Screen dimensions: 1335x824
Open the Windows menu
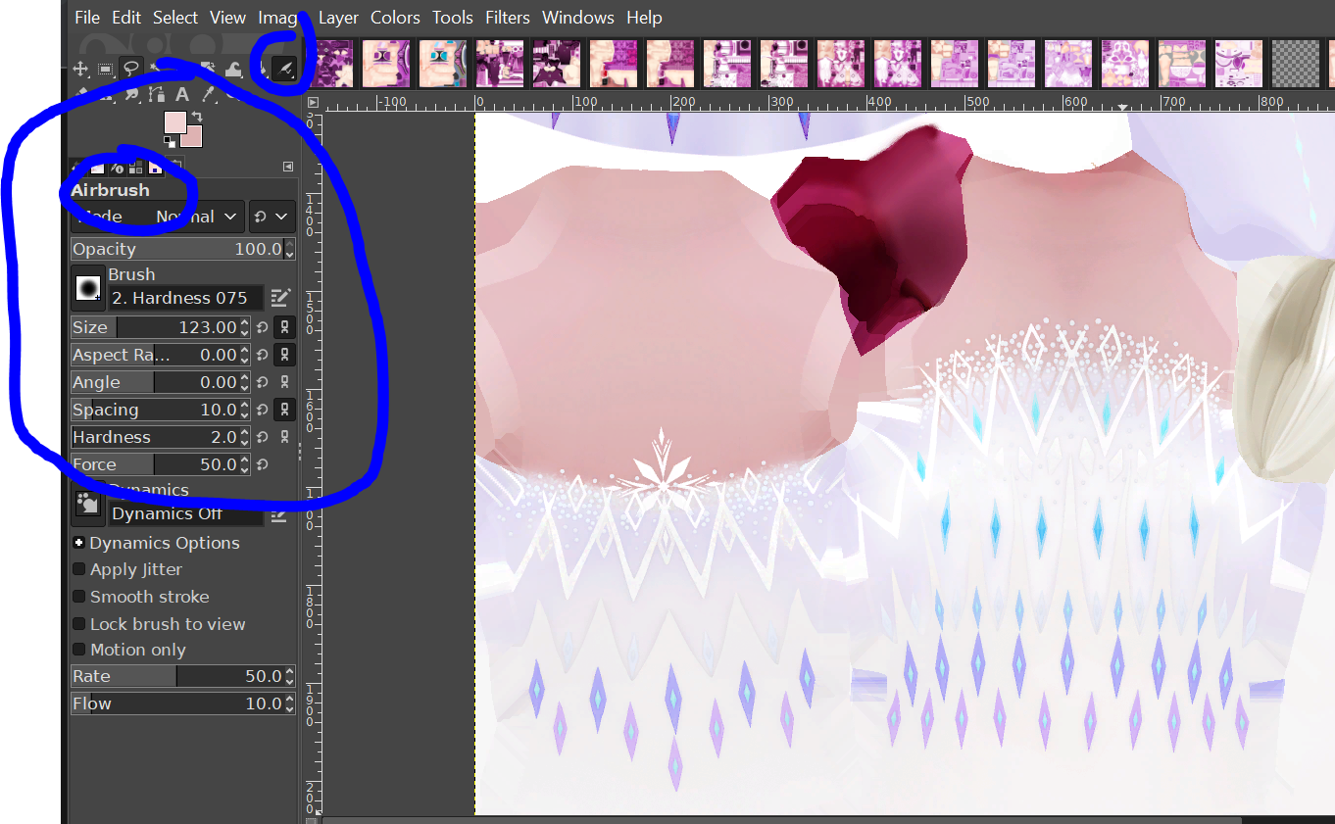[578, 18]
